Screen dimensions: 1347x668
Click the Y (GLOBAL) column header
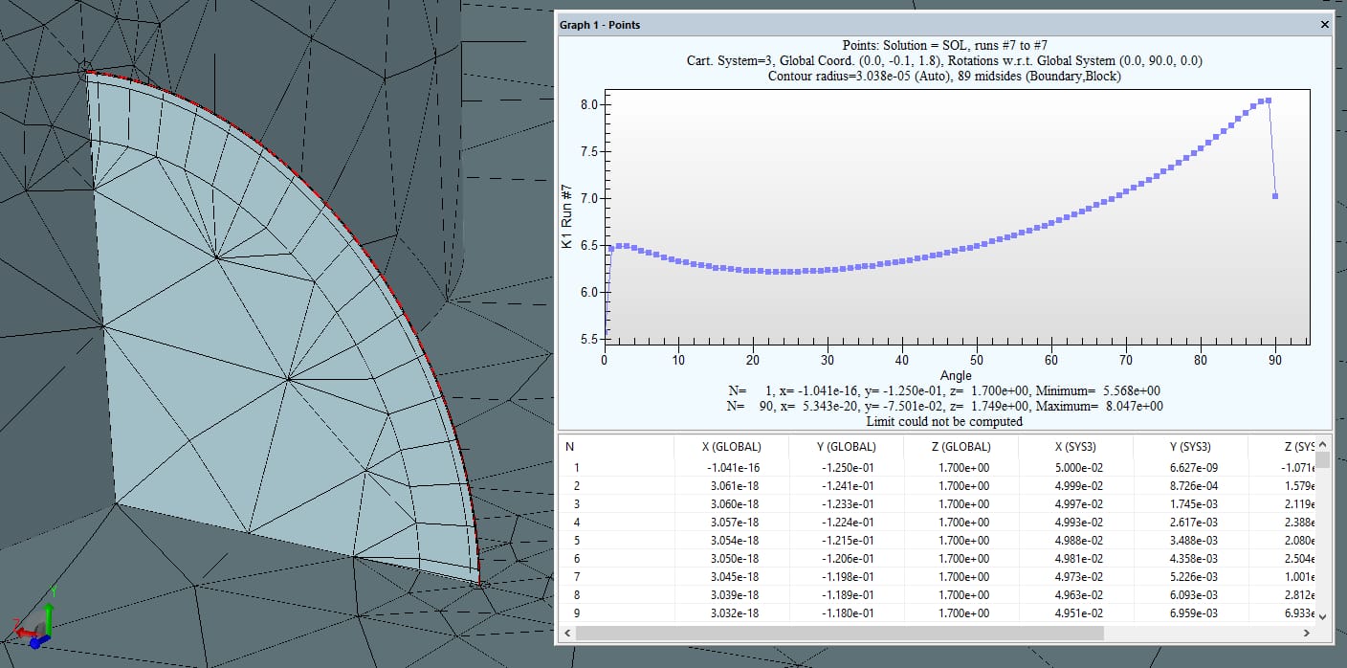846,446
